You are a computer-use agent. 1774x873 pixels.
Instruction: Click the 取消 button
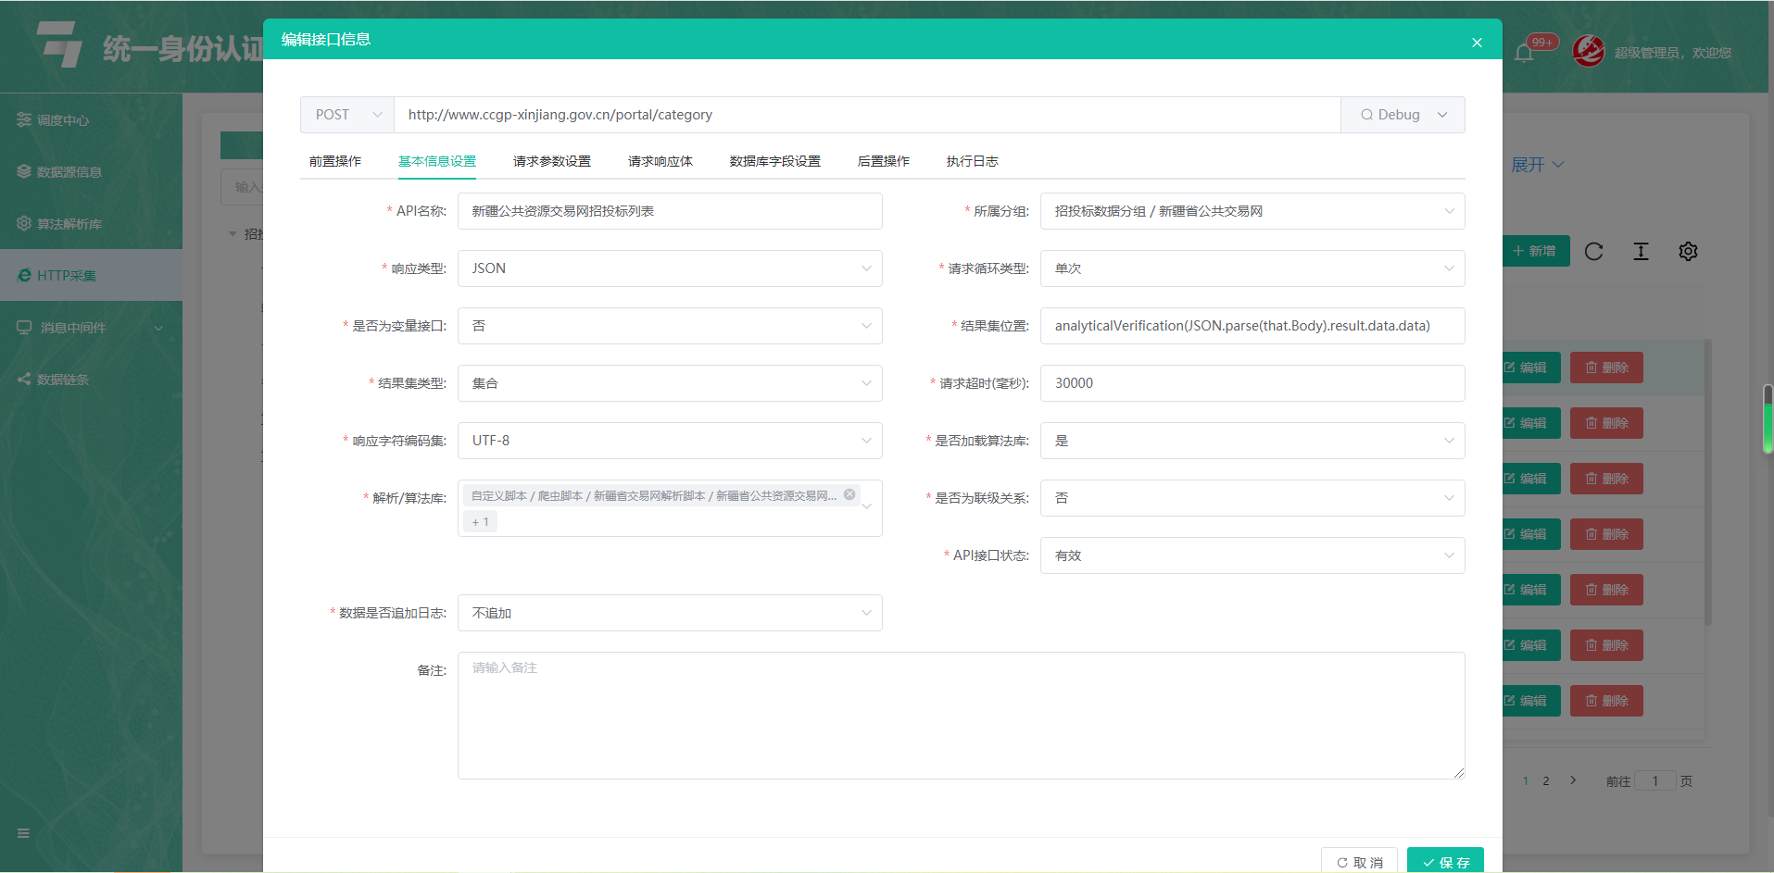tap(1359, 861)
